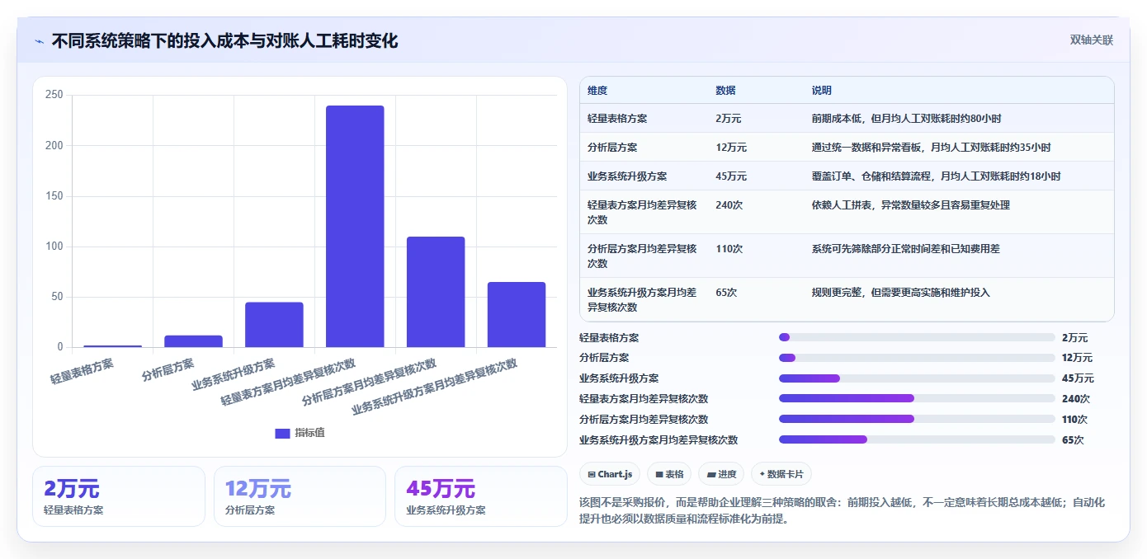
Task: Click the chart bar valued 65
Action: pos(517,314)
